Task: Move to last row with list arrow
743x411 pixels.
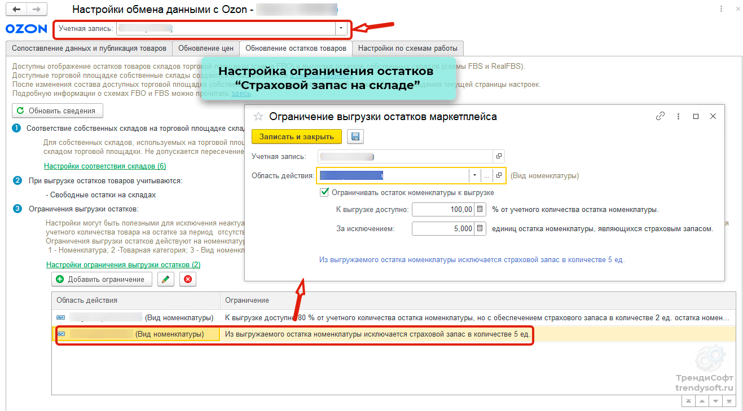Action: point(729,401)
